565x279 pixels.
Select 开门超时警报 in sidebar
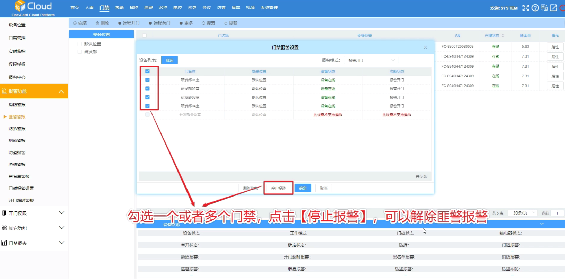click(21, 200)
